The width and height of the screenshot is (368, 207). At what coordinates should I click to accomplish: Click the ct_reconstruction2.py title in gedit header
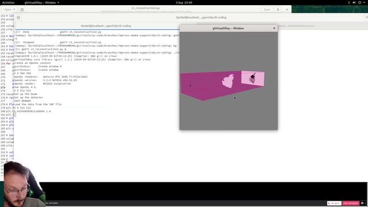(145, 8)
